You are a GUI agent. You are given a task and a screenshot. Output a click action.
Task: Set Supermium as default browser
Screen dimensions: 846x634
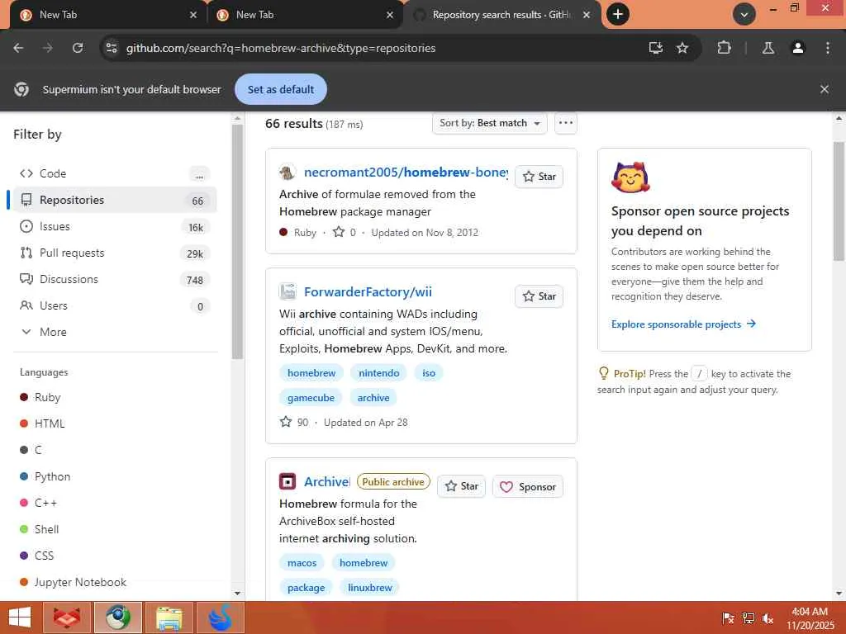(x=281, y=89)
